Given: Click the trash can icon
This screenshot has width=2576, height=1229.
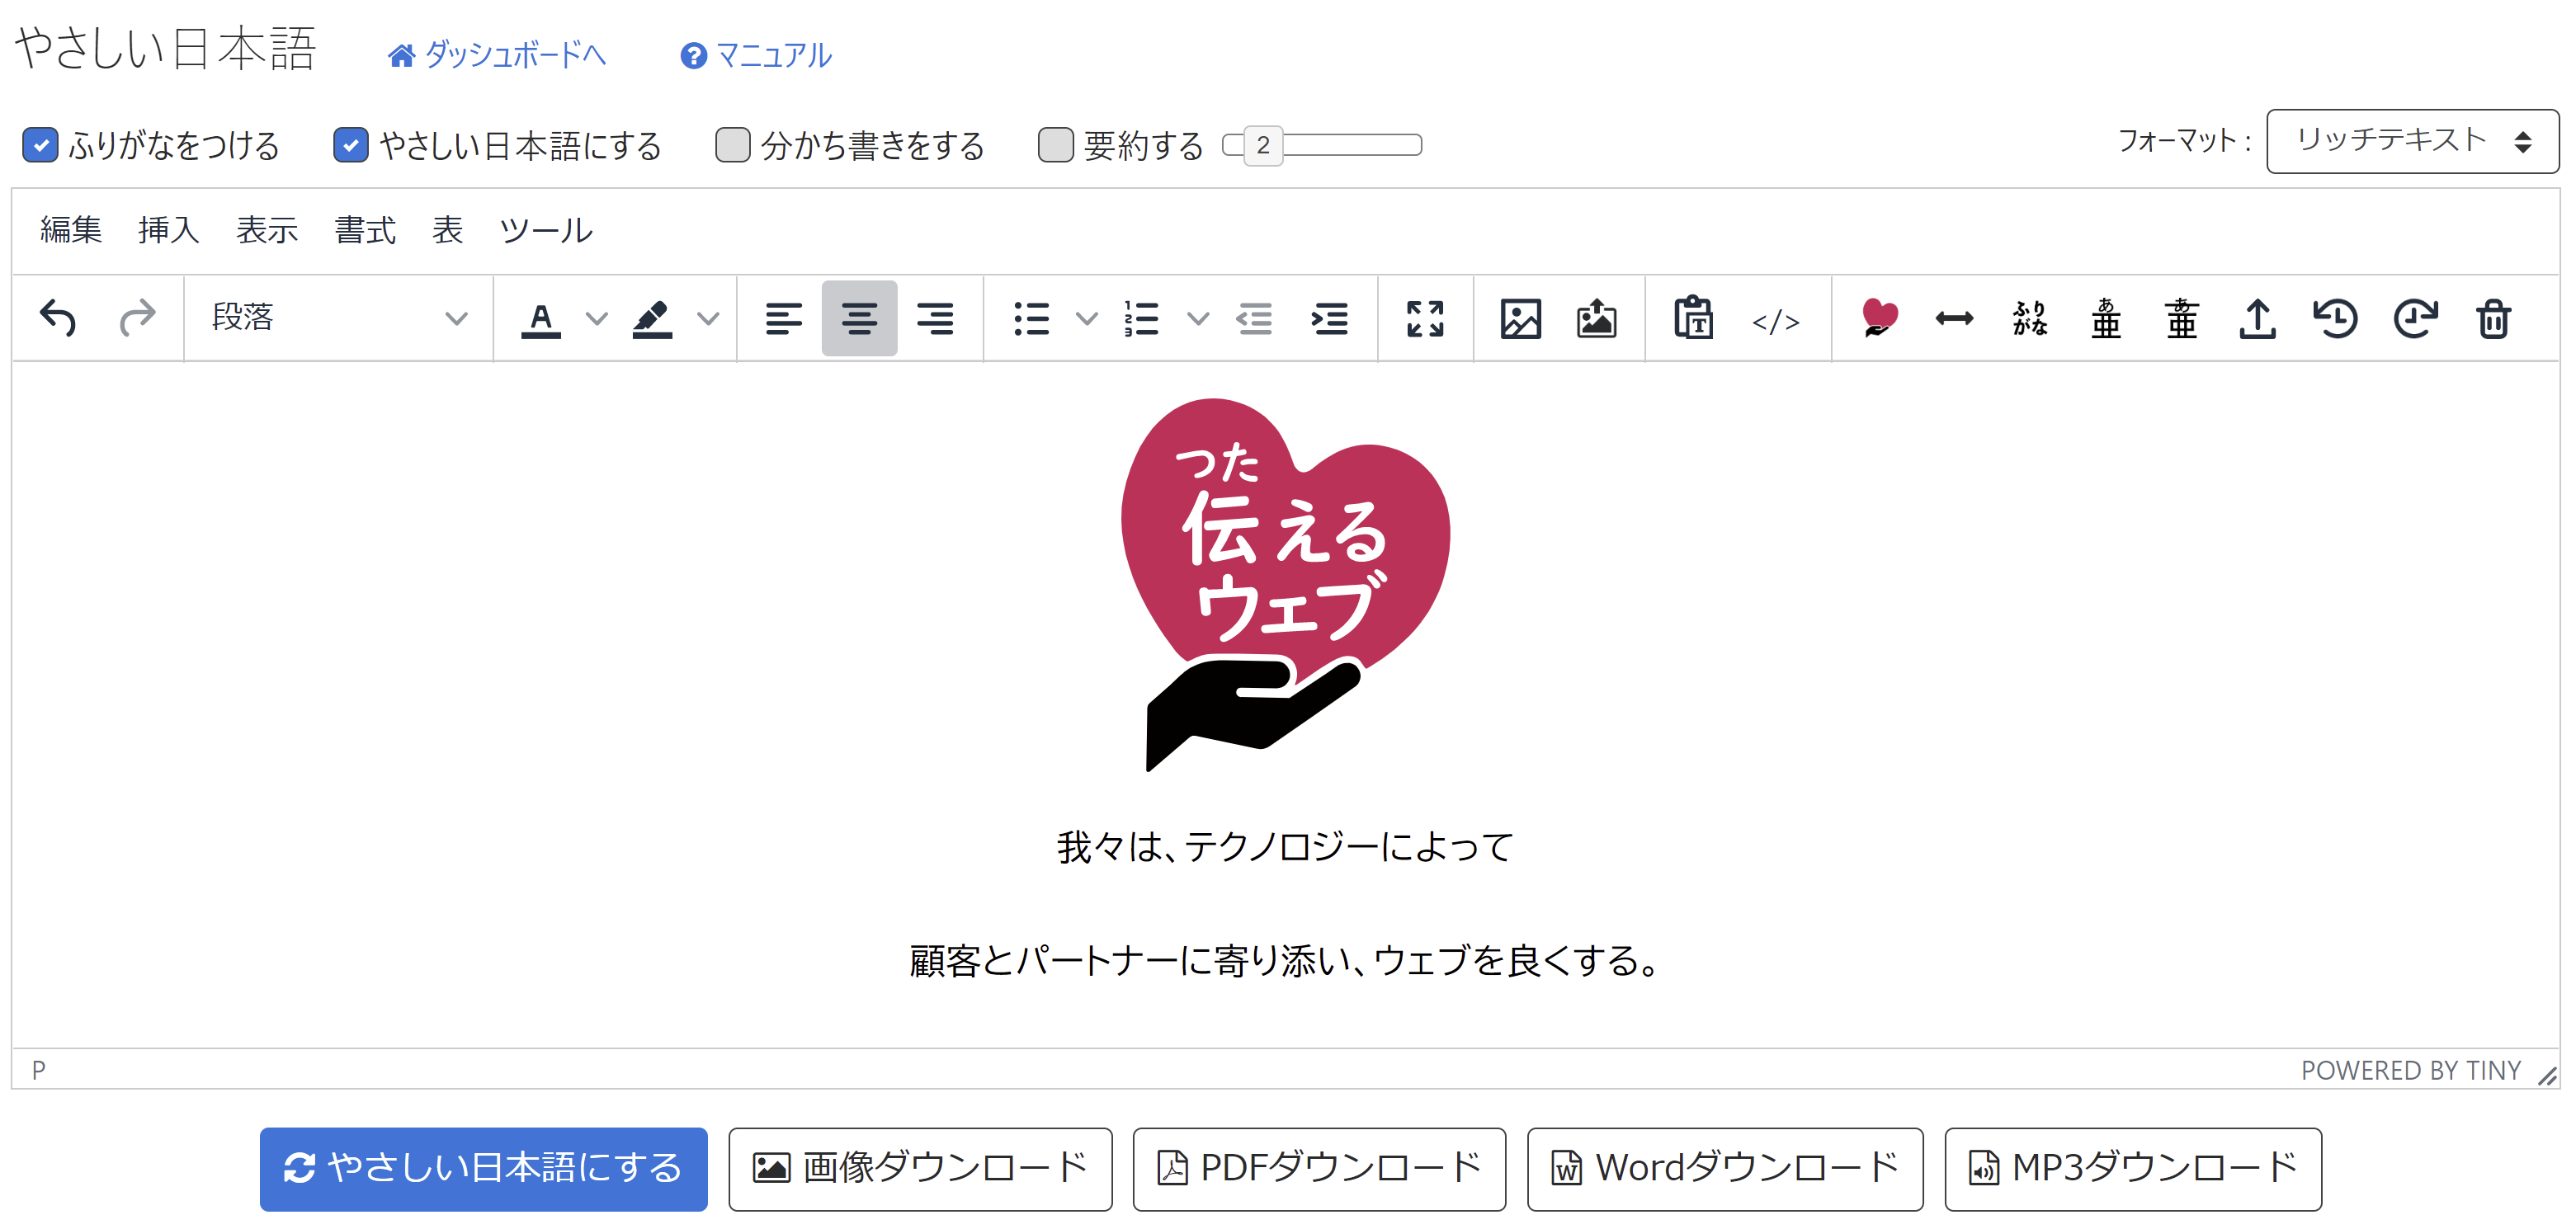Looking at the screenshot, I should click(2493, 319).
